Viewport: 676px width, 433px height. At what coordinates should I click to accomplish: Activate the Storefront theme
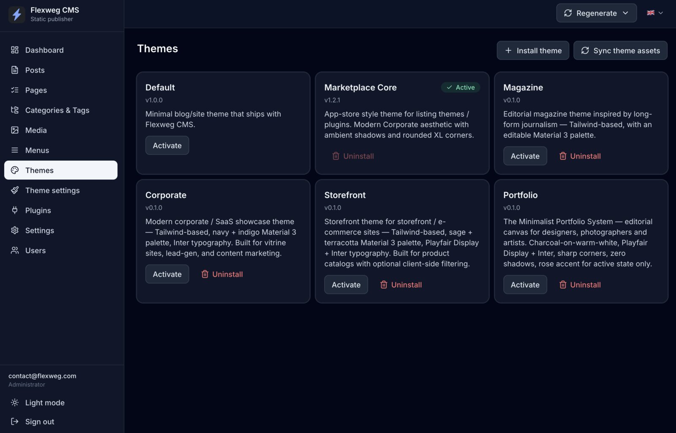(x=346, y=285)
